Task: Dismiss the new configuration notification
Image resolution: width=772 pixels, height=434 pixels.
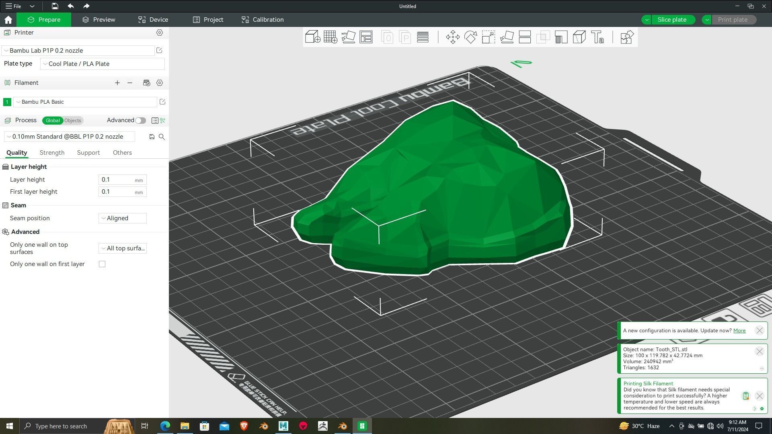Action: 759,331
